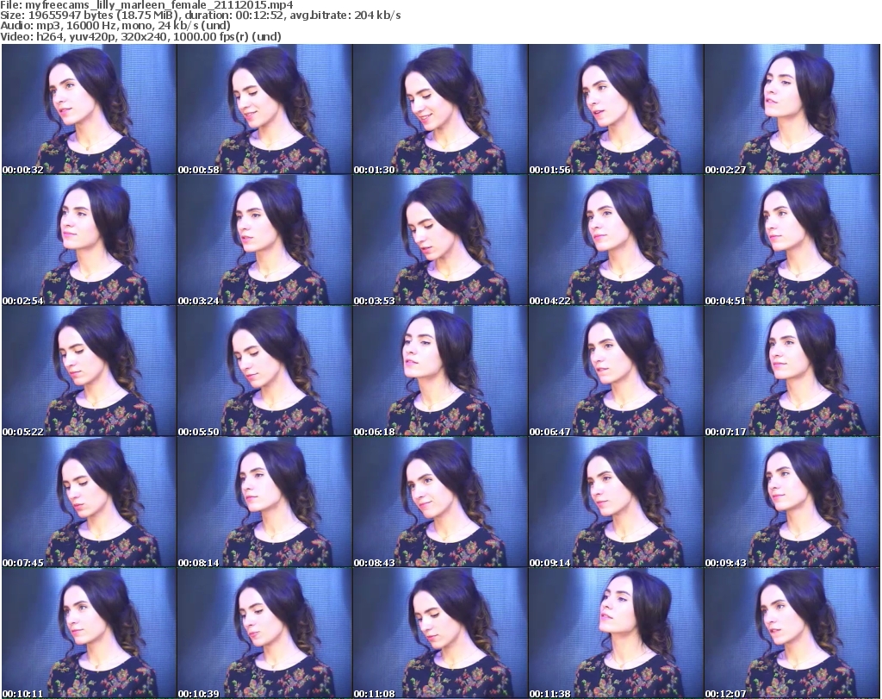Screen dimensions: 882x699
Task: Open the thumbnail stamped 00:09:43
Action: (792, 502)
